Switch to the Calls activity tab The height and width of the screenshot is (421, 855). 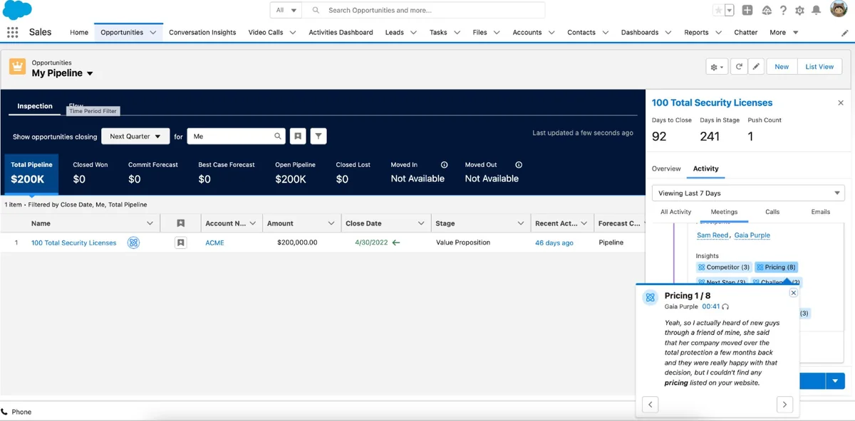coord(772,212)
